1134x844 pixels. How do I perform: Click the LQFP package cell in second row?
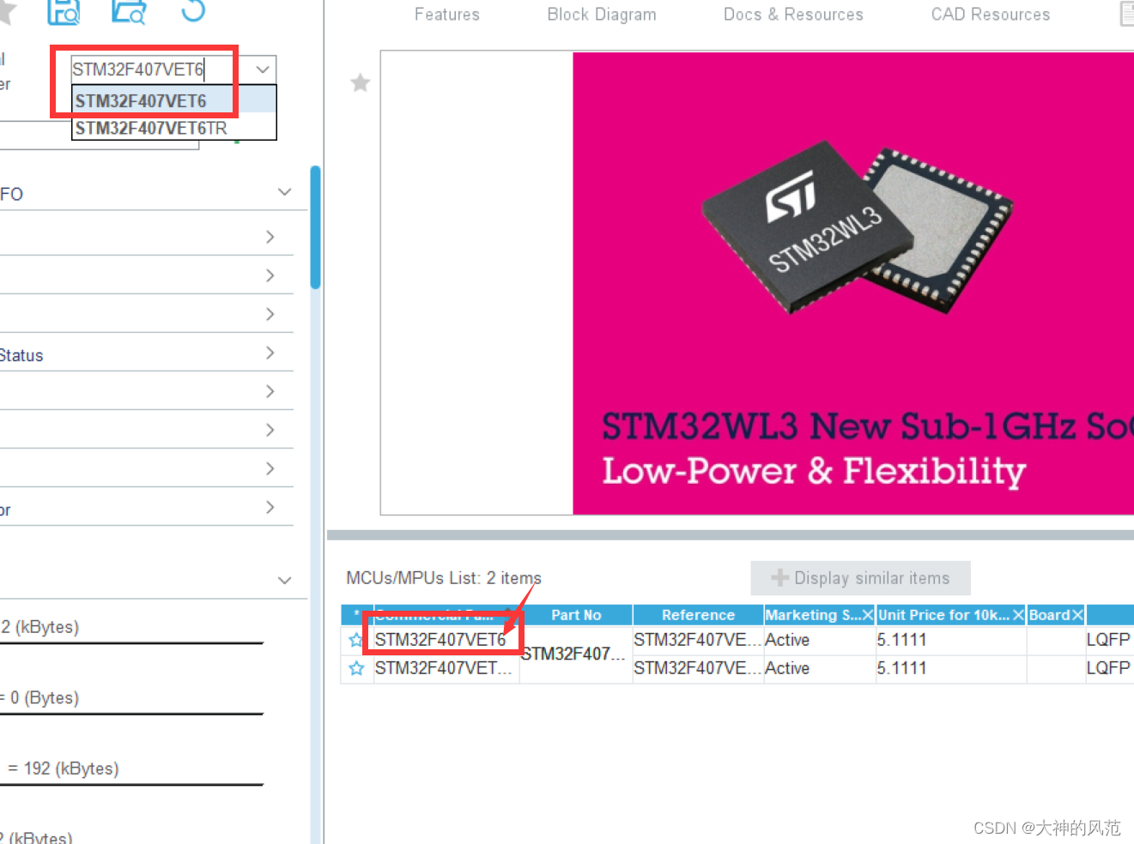click(1108, 668)
